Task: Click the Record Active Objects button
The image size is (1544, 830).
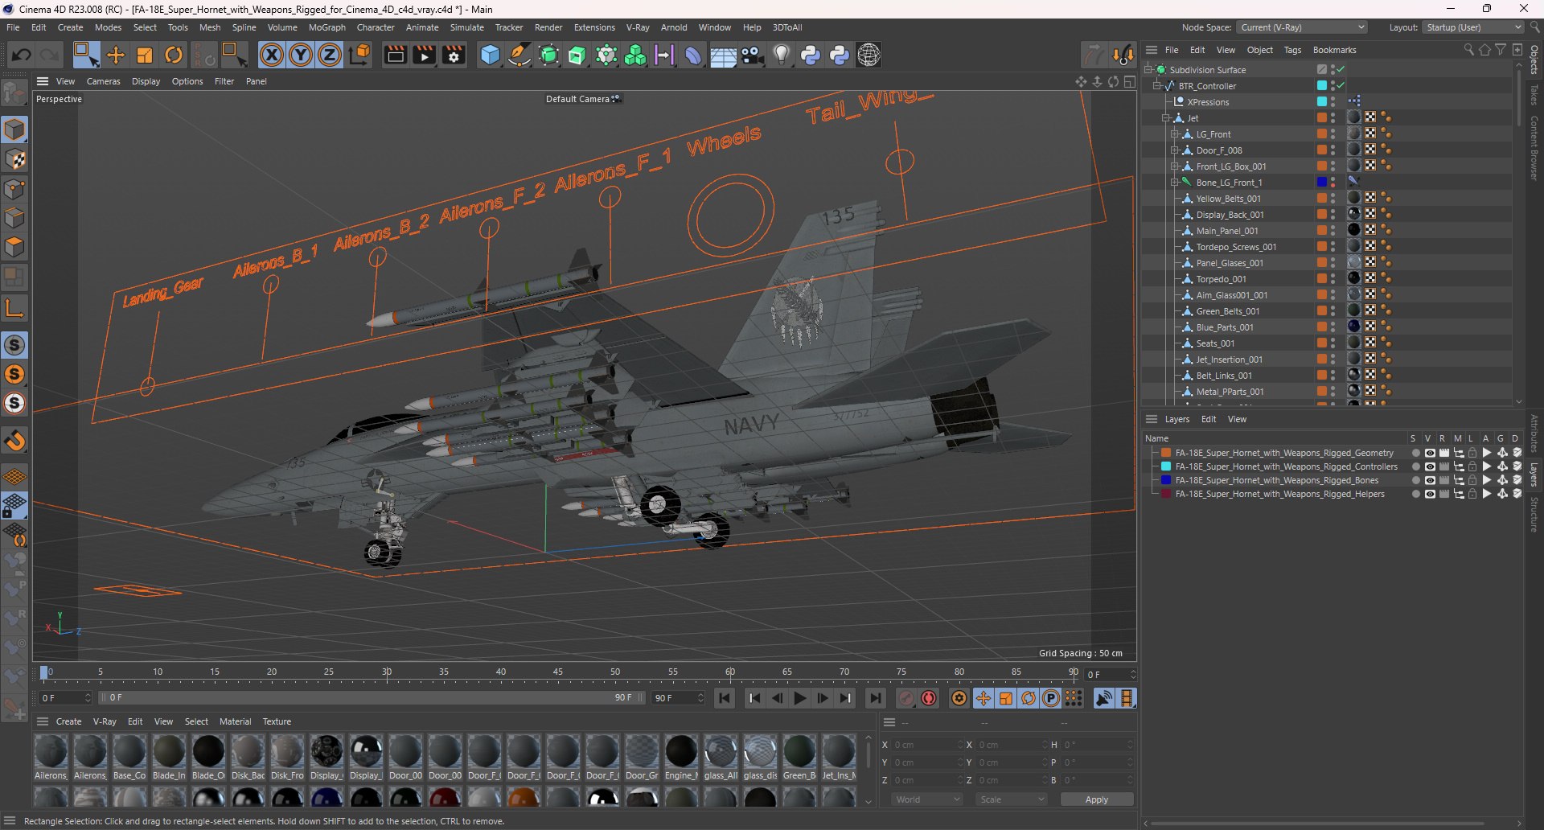Action: [906, 698]
